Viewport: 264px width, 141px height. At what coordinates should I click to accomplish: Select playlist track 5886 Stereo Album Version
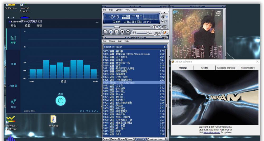click(134, 54)
